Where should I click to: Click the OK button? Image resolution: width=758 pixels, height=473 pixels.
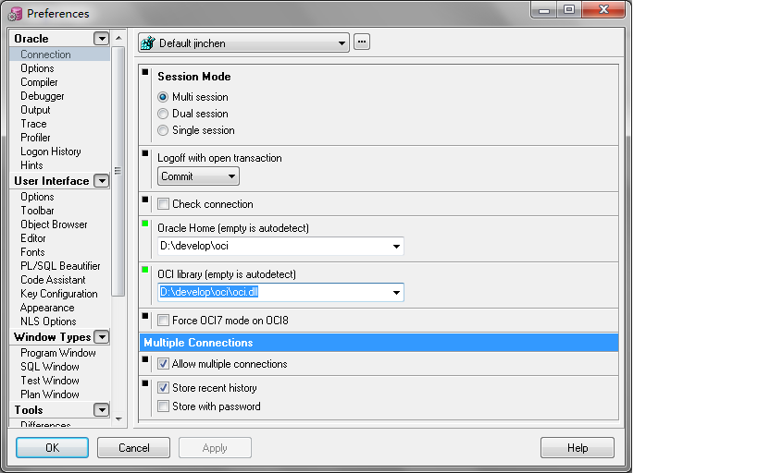click(x=52, y=448)
